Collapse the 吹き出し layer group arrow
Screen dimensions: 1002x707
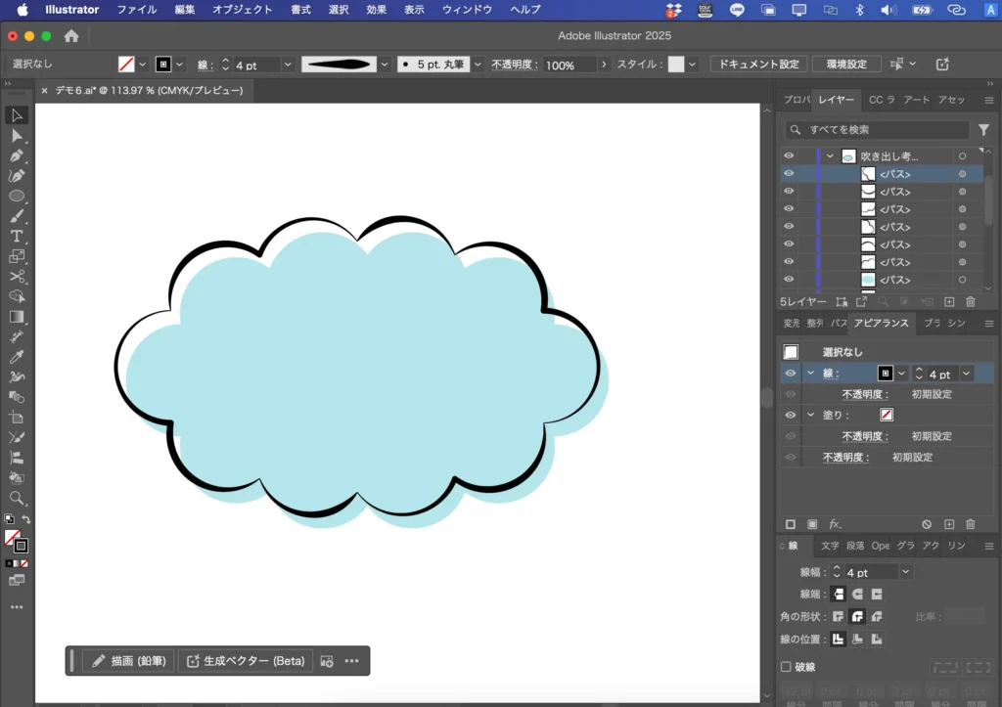point(830,156)
